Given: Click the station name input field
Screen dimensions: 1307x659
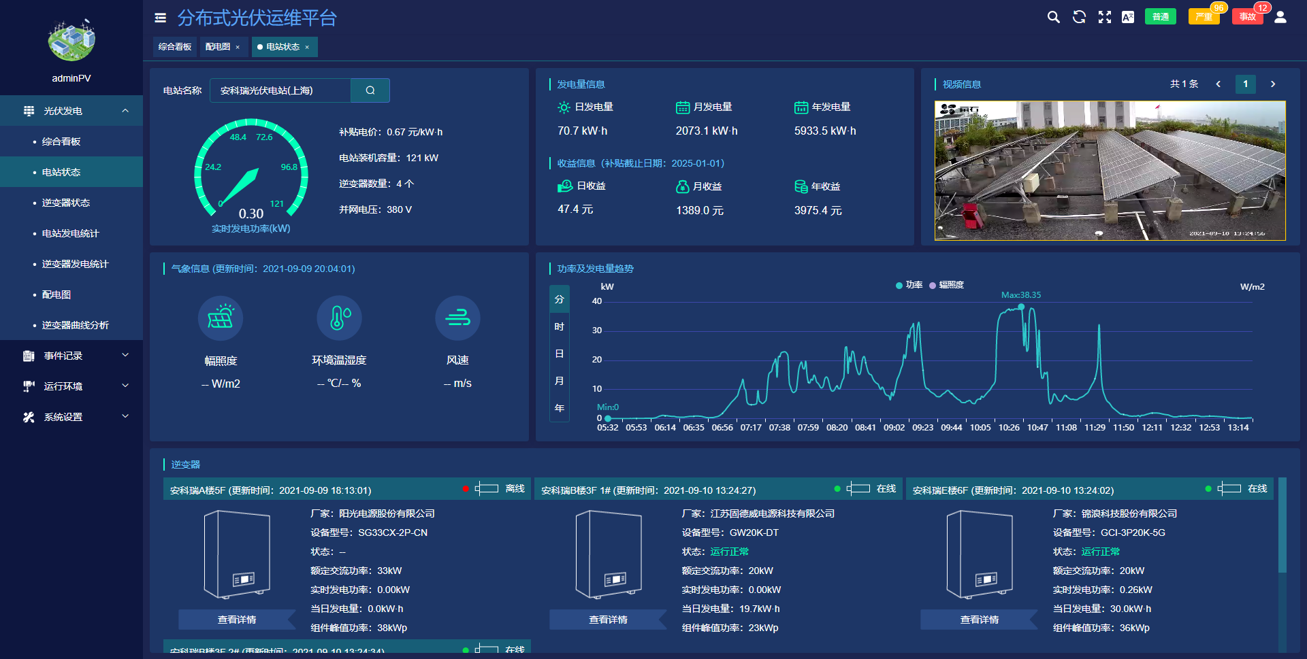Looking at the screenshot, I should [x=280, y=90].
